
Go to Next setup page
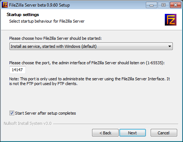coord(132,133)
